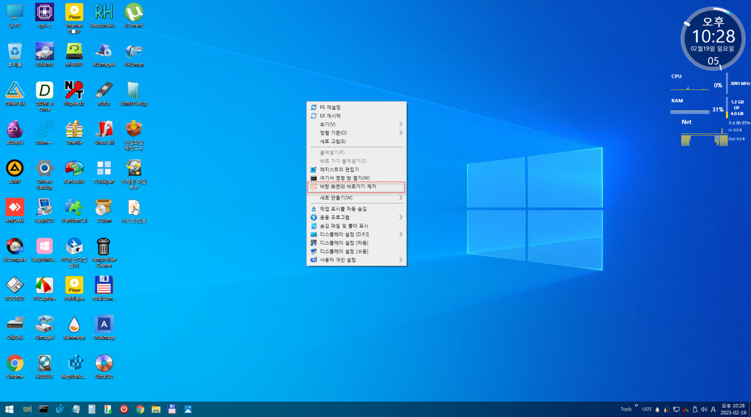Select the Rainmeter desktop icon
This screenshot has height=417, width=751.
[x=74, y=328]
